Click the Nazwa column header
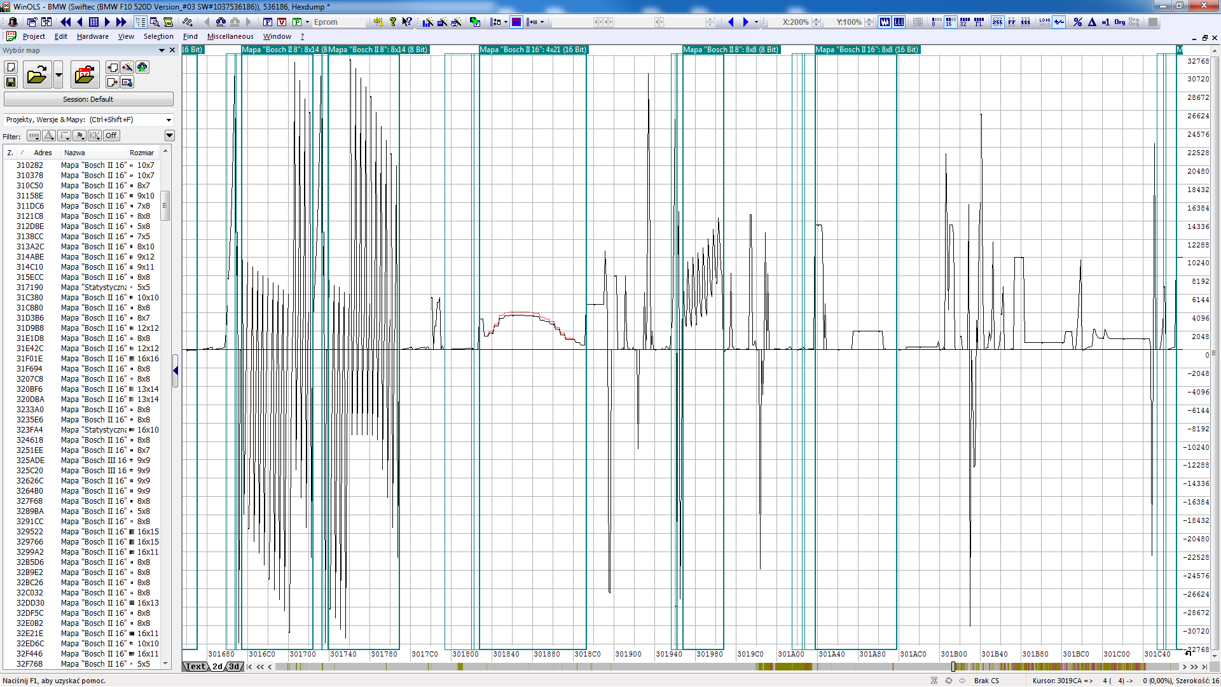The height and width of the screenshot is (687, 1221). coord(75,153)
